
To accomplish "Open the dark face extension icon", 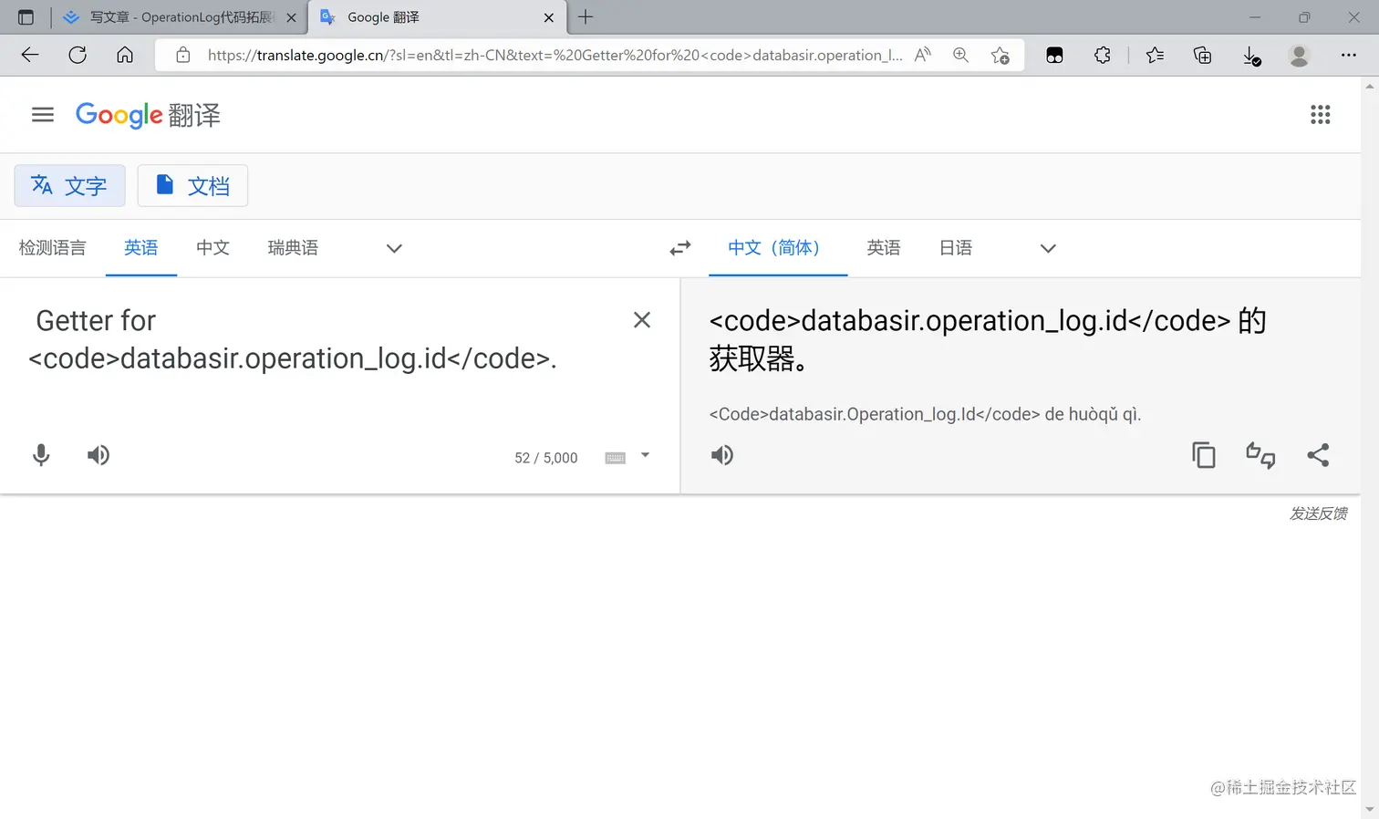I will (x=1054, y=56).
